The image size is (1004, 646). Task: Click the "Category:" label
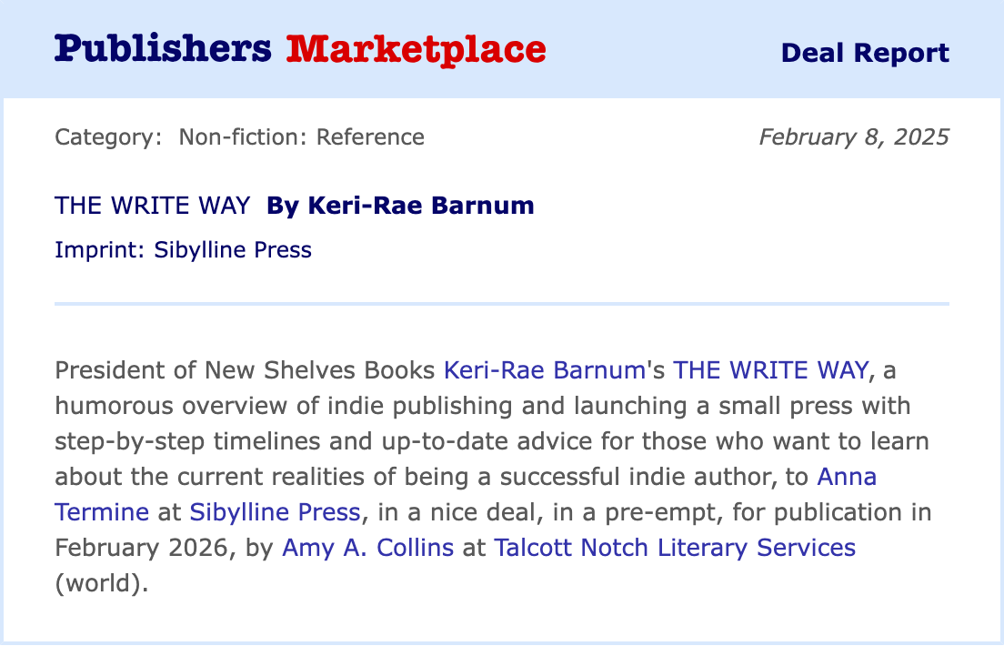[108, 137]
